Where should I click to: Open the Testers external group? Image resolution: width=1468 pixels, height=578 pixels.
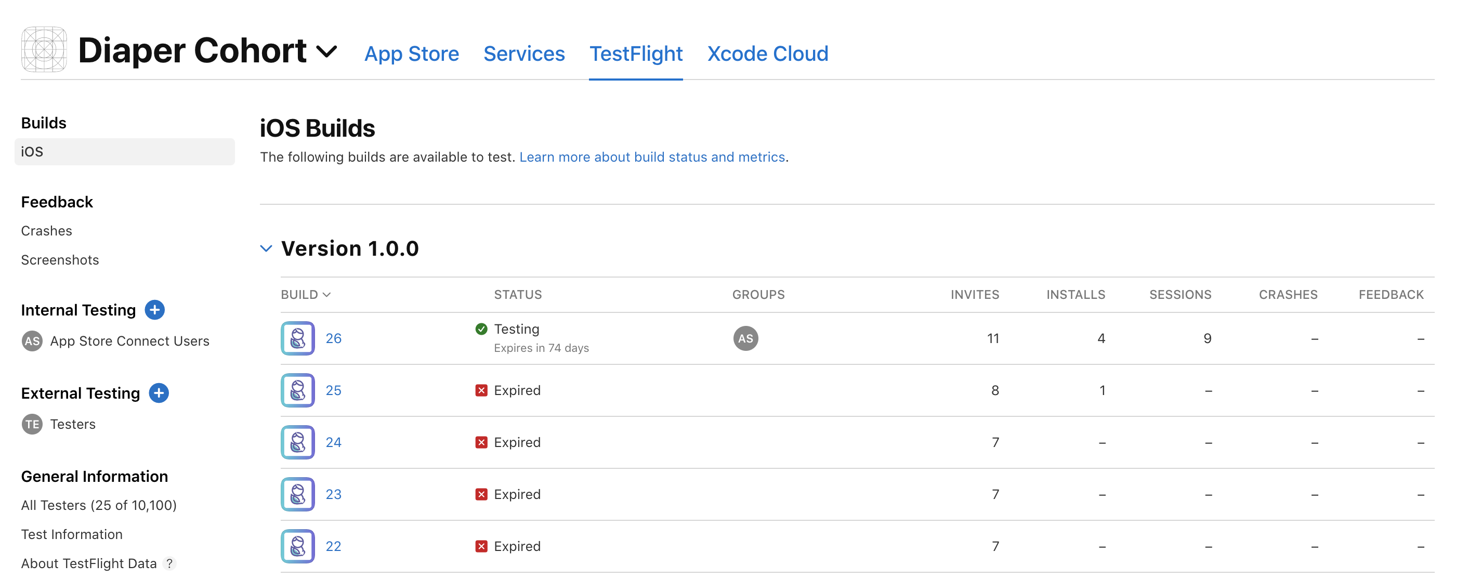pyautogui.click(x=73, y=424)
